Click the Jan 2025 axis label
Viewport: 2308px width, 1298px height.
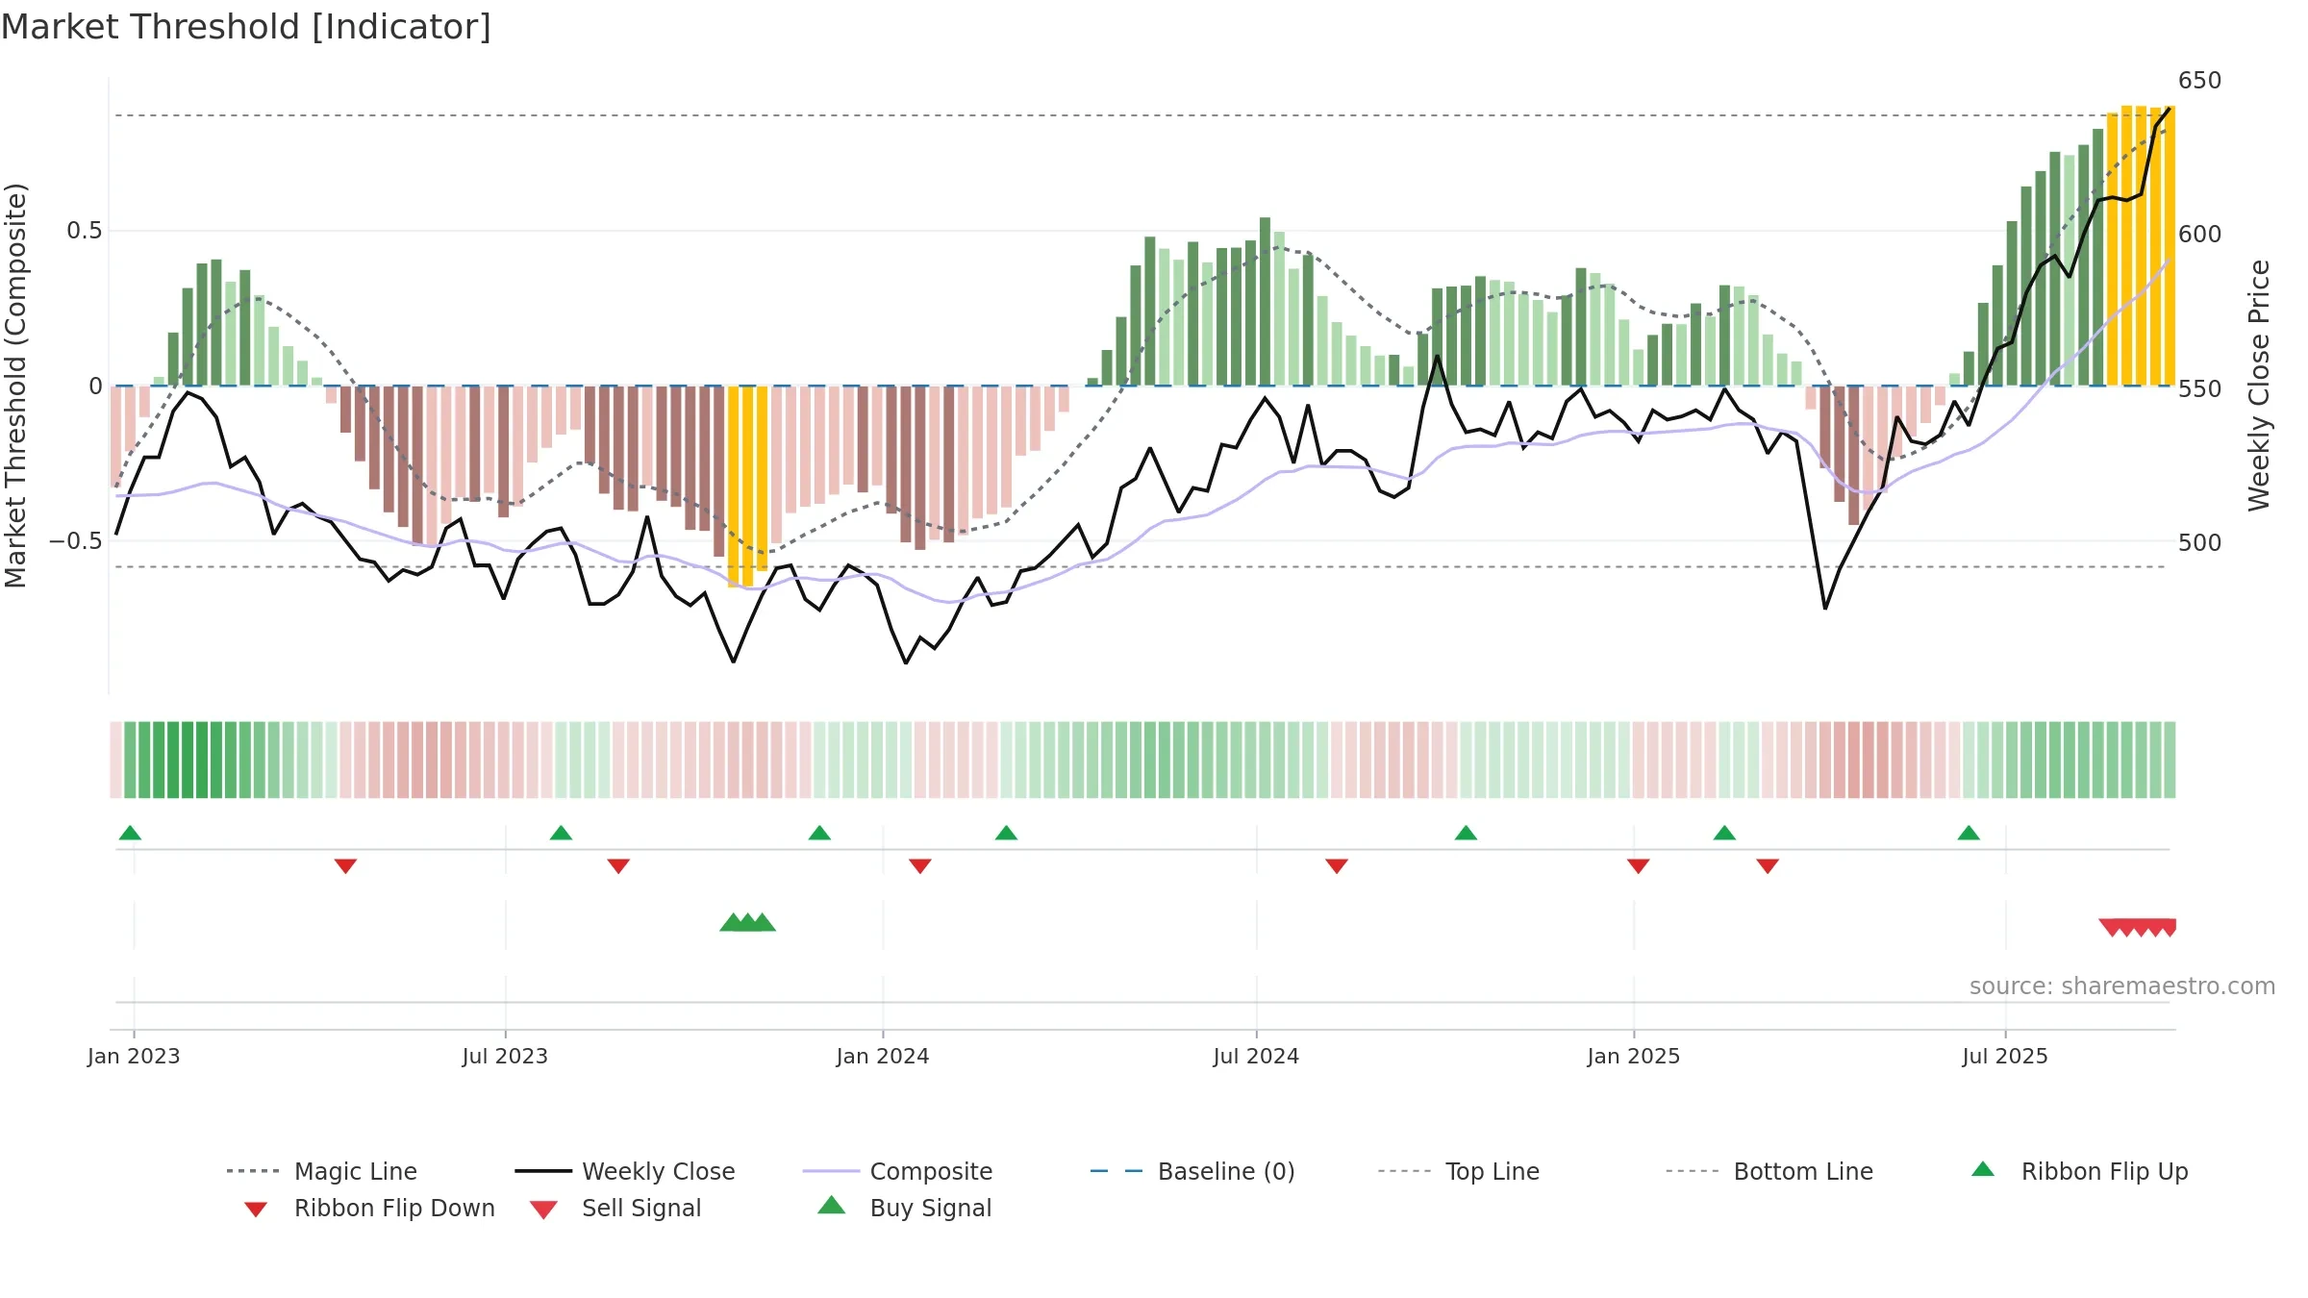point(1634,1057)
